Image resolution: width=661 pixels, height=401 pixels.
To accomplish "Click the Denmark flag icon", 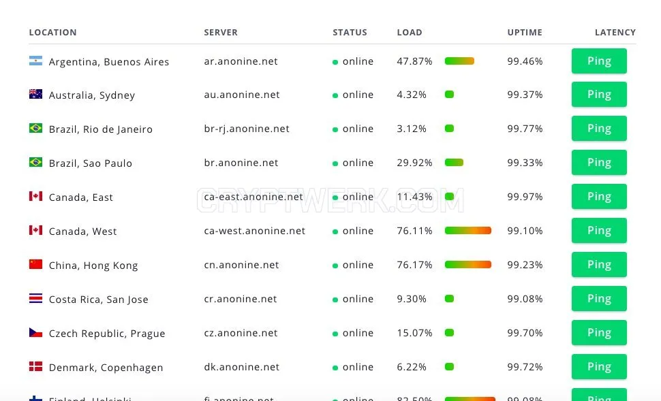I will click(x=36, y=366).
